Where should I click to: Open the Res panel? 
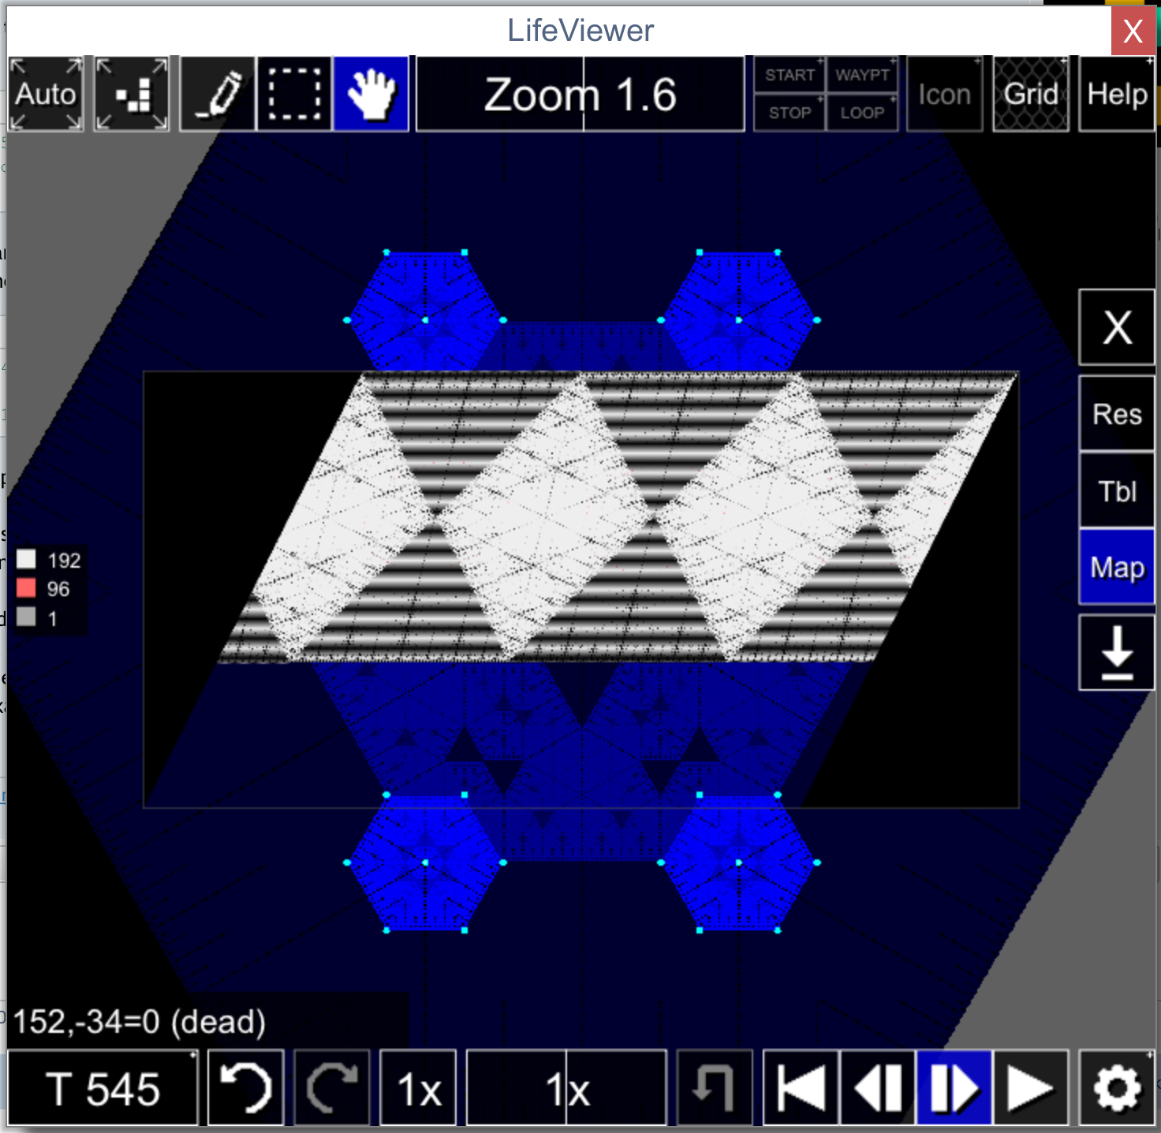pyautogui.click(x=1117, y=414)
